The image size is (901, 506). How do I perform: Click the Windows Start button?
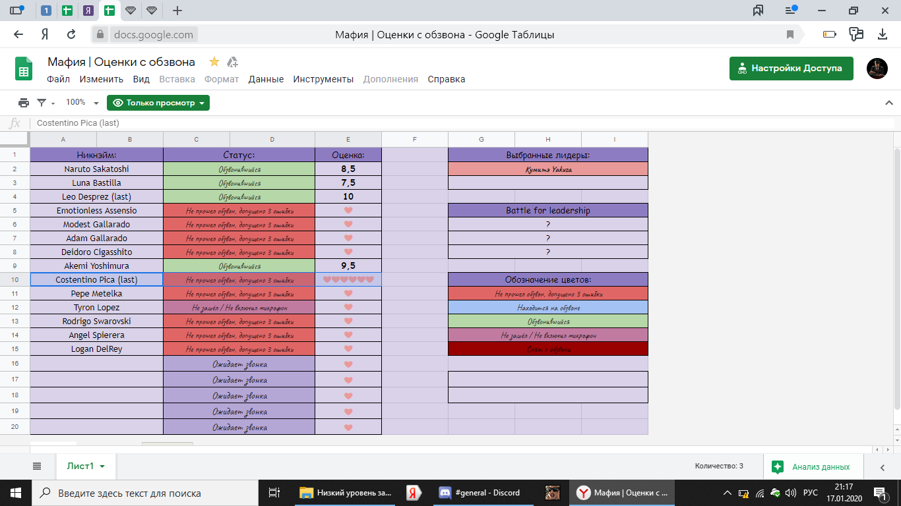[15, 493]
